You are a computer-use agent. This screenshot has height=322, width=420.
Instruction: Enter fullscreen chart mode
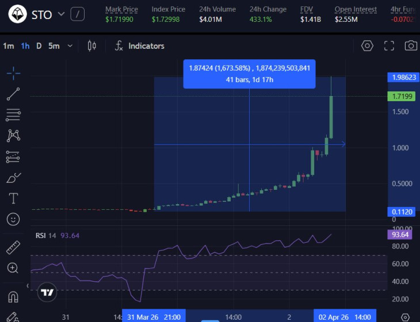click(389, 46)
